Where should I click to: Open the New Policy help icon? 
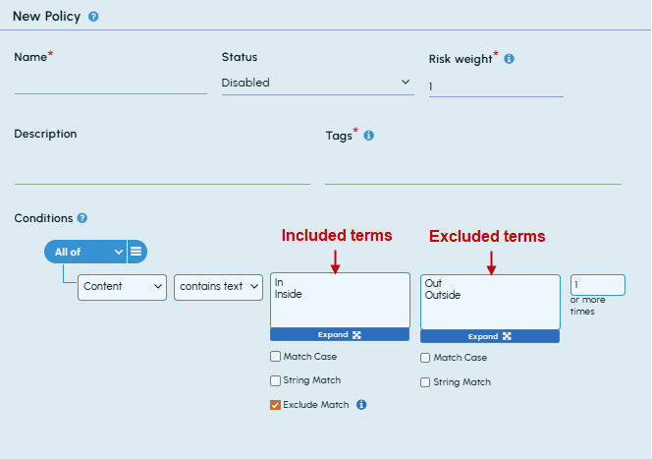pyautogui.click(x=93, y=17)
